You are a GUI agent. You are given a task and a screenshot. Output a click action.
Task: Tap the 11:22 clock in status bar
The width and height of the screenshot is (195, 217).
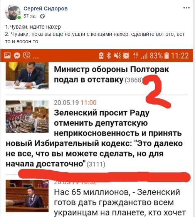pyautogui.click(x=180, y=56)
